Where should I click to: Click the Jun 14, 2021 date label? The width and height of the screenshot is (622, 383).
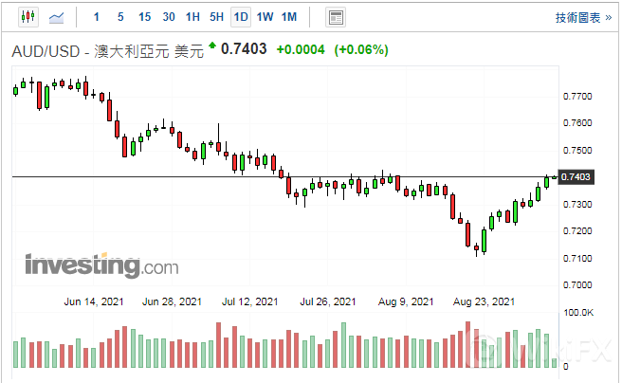(91, 302)
